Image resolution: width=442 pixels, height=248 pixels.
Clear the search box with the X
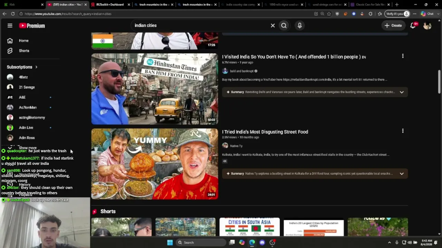coord(273,25)
